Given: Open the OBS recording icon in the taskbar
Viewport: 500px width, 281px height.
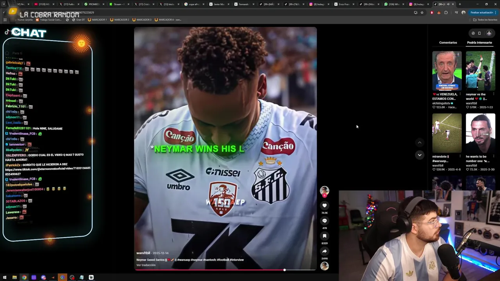Looking at the screenshot, I should (72, 277).
